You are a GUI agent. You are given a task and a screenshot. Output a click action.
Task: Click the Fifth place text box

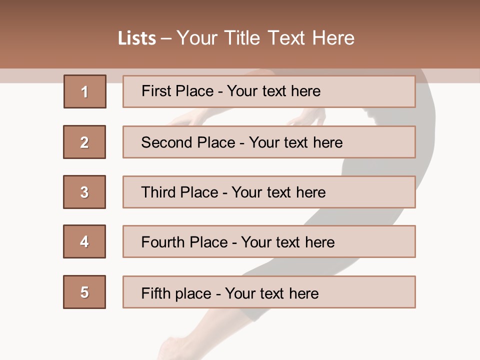pyautogui.click(x=269, y=292)
